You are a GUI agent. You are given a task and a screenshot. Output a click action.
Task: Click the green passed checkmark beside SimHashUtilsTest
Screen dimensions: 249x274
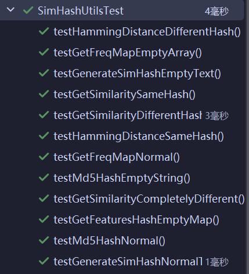click(28, 10)
